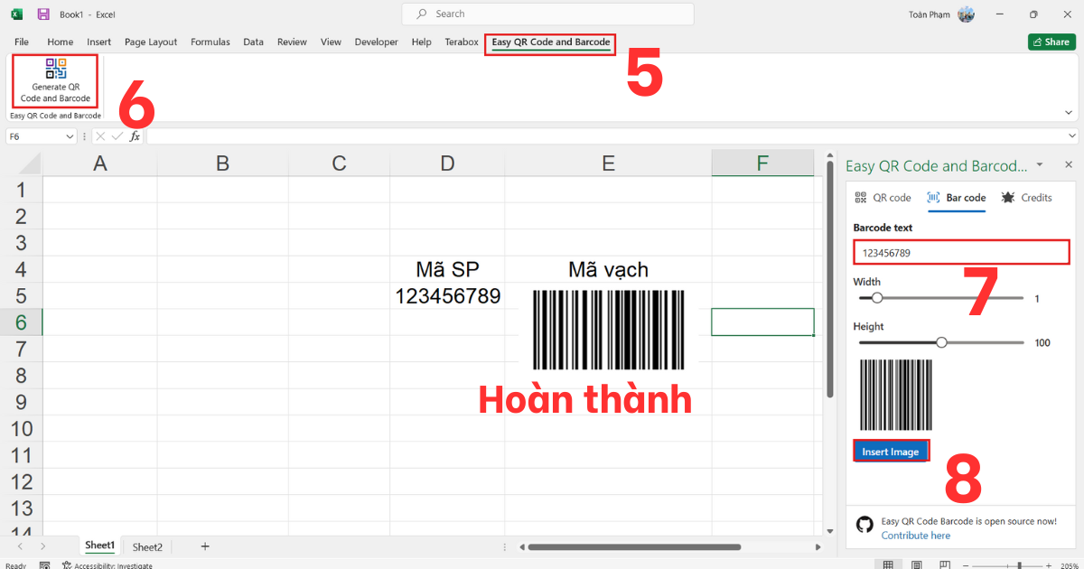
Task: Switch to the Easy QR Code and Barcode tab
Action: [x=549, y=42]
